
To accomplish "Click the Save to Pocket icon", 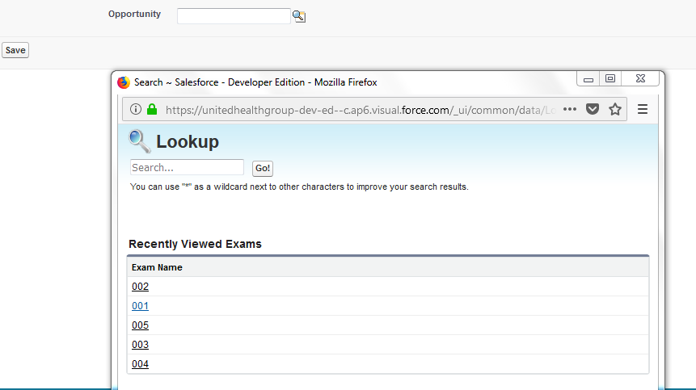I will click(593, 110).
